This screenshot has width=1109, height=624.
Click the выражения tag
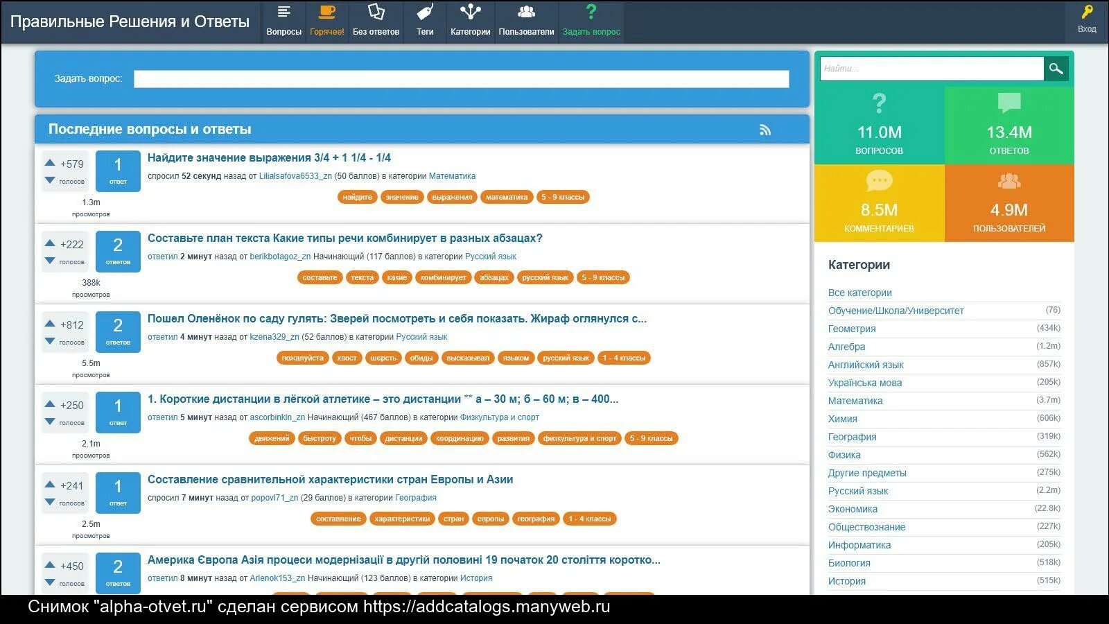click(x=452, y=197)
